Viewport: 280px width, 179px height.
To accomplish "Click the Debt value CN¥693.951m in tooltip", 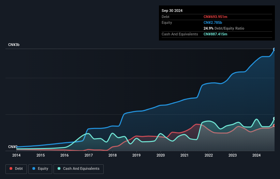I will (215, 17).
